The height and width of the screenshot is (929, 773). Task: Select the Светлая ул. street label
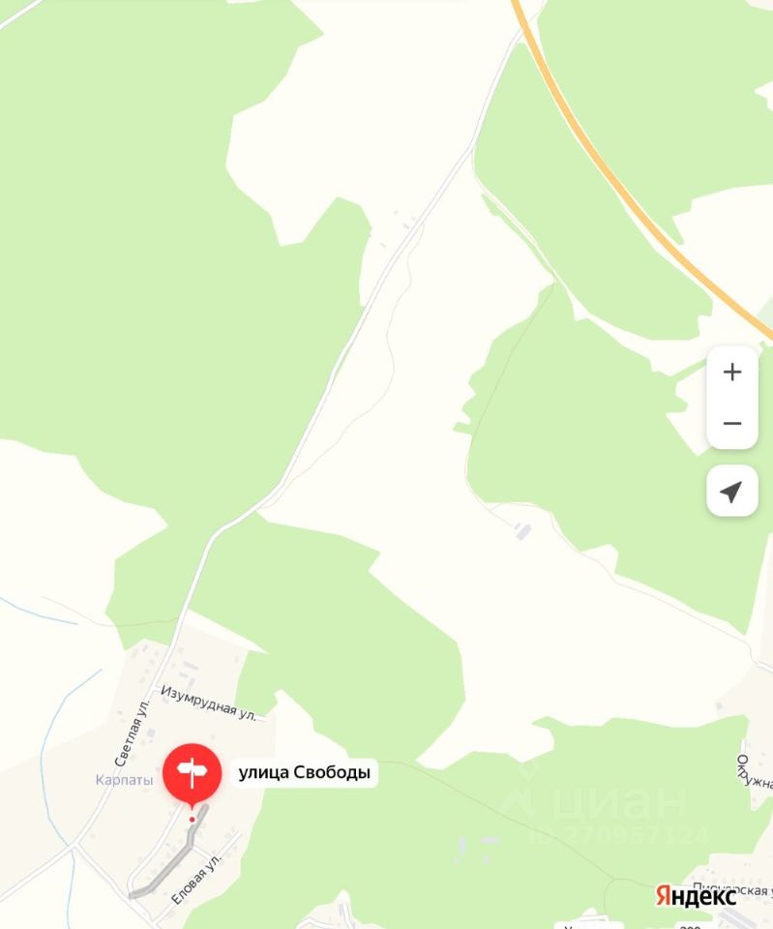tap(133, 733)
